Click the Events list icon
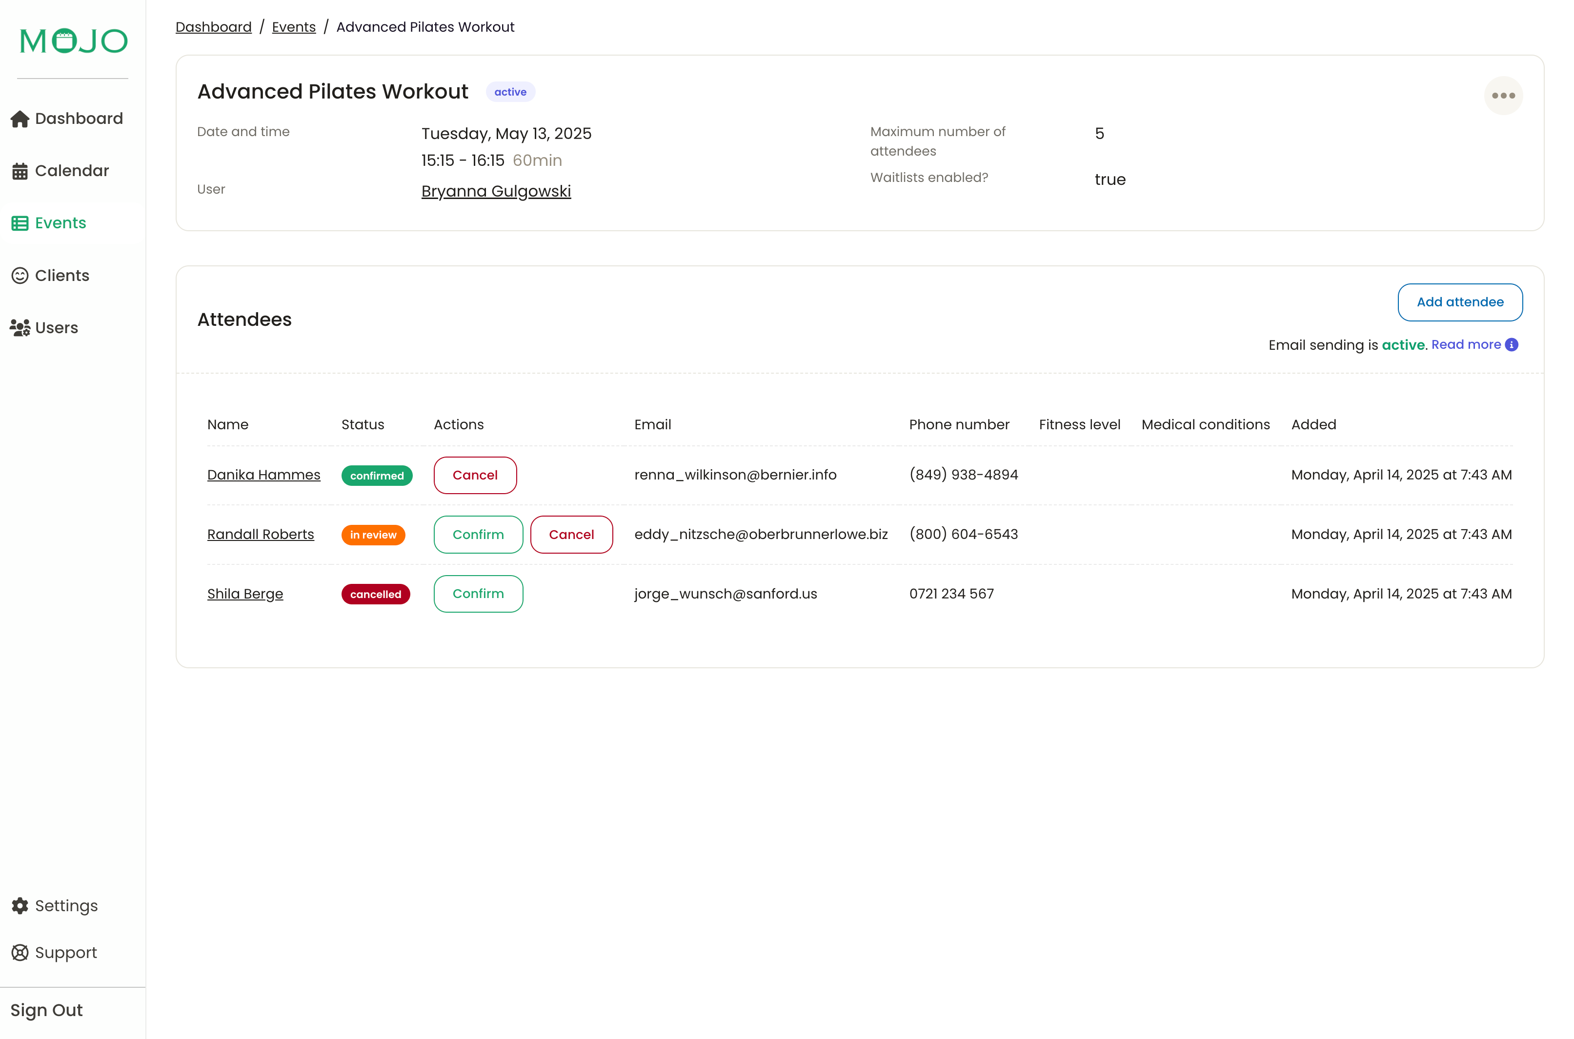Image resolution: width=1574 pixels, height=1039 pixels. pyautogui.click(x=20, y=223)
